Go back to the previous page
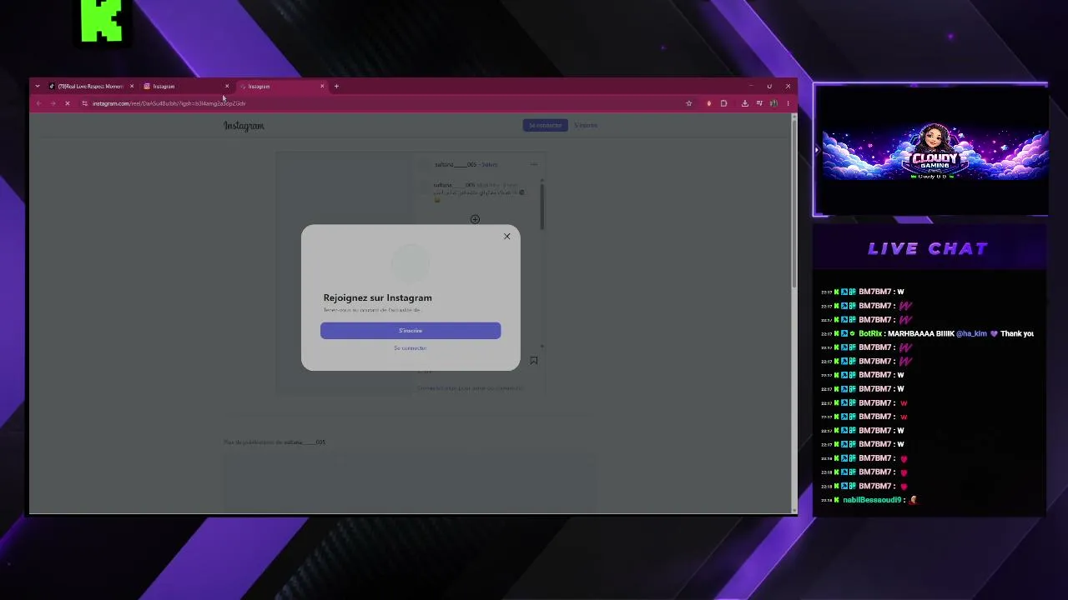The image size is (1068, 600). click(x=38, y=103)
